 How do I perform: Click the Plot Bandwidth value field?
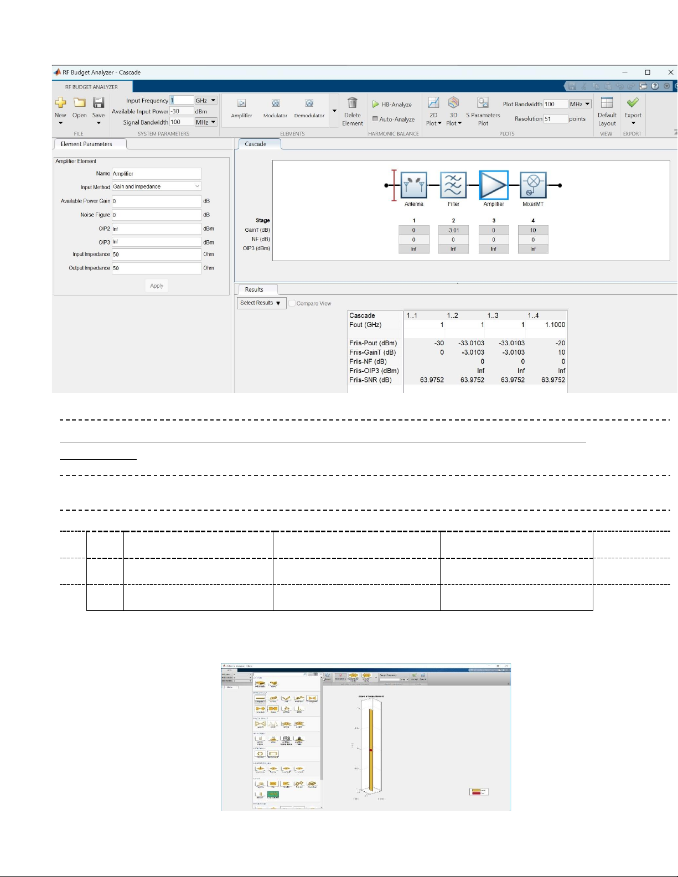click(x=556, y=104)
